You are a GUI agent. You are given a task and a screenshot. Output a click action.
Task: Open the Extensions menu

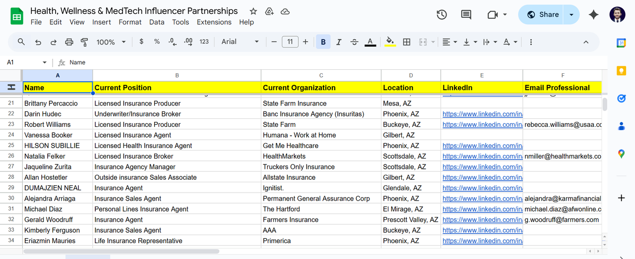(x=214, y=22)
